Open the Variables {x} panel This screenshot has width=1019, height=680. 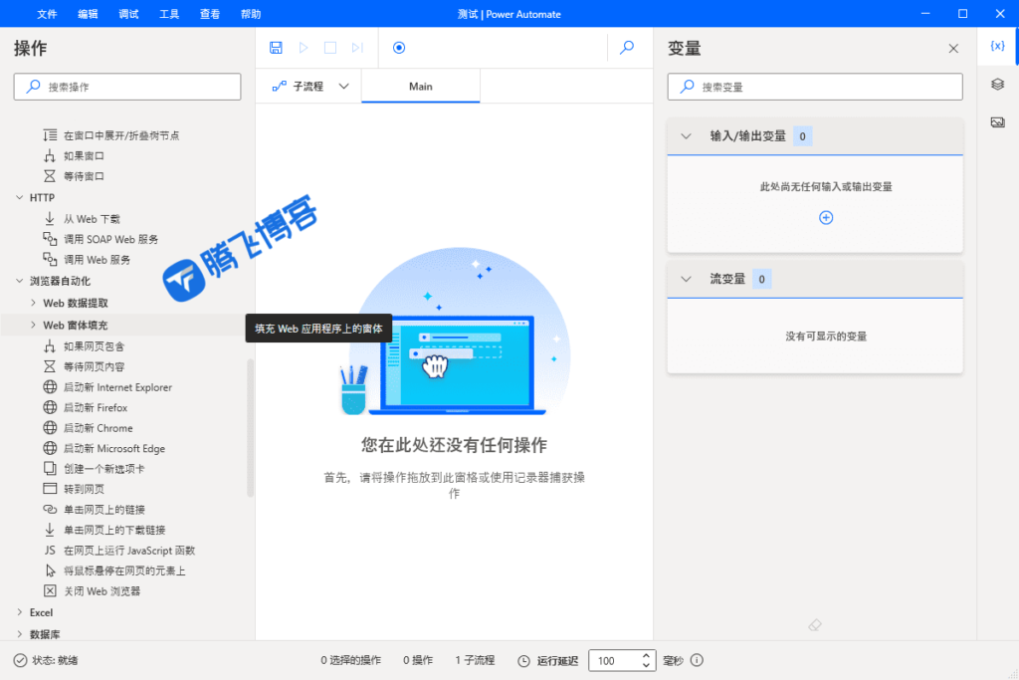[999, 46]
